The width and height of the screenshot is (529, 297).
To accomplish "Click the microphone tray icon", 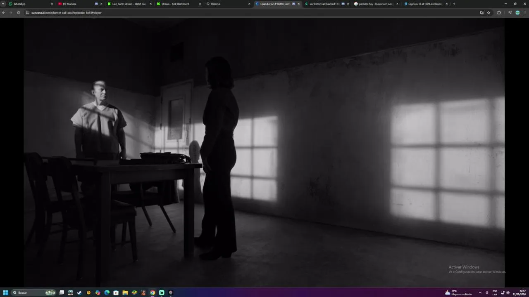I will (x=487, y=292).
